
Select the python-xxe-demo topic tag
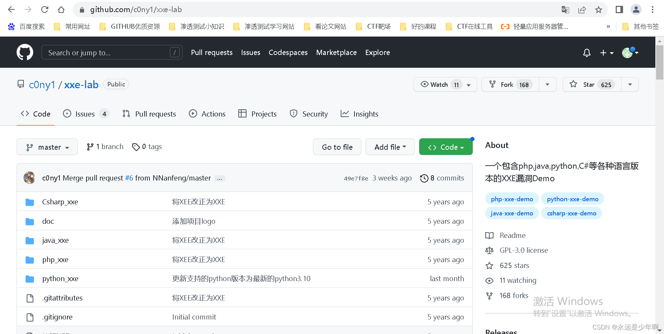573,199
